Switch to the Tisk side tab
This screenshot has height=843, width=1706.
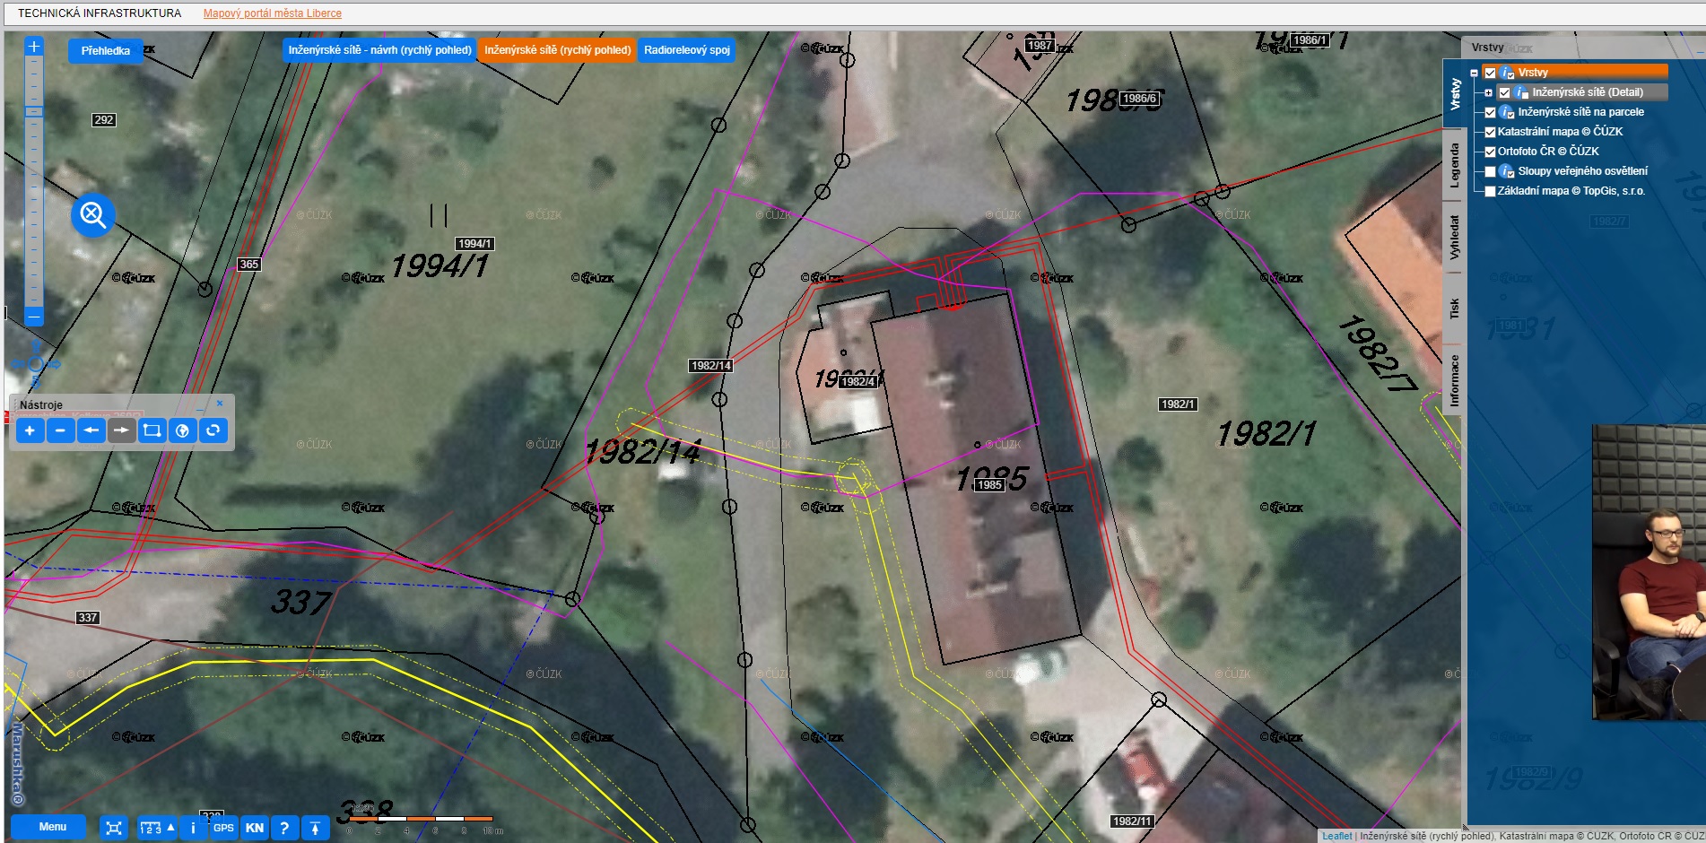(x=1454, y=309)
